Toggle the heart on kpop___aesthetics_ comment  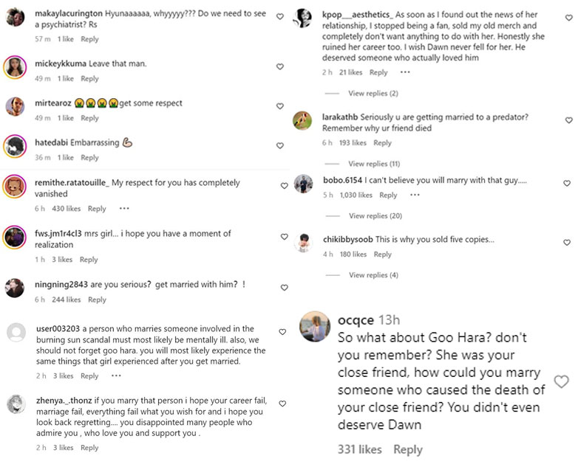568,16
